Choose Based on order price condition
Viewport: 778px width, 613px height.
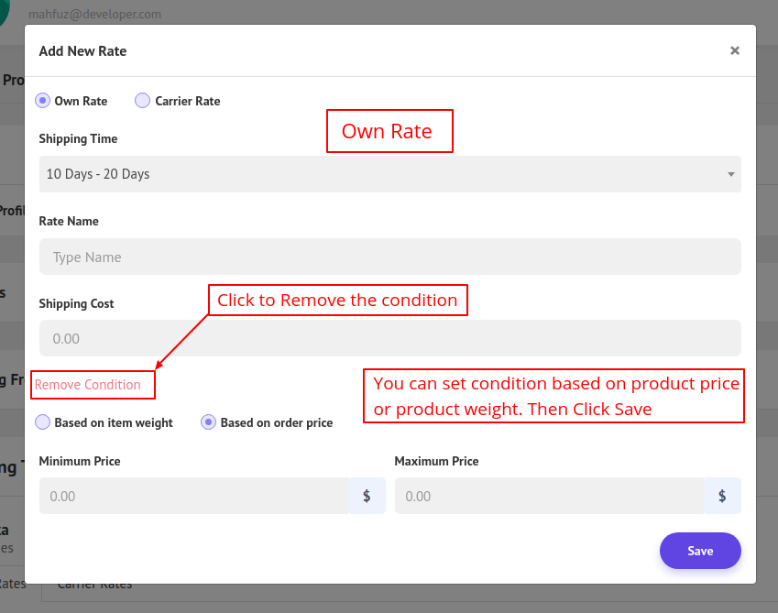[209, 422]
